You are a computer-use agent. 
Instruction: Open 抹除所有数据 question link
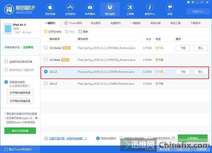click(x=68, y=138)
